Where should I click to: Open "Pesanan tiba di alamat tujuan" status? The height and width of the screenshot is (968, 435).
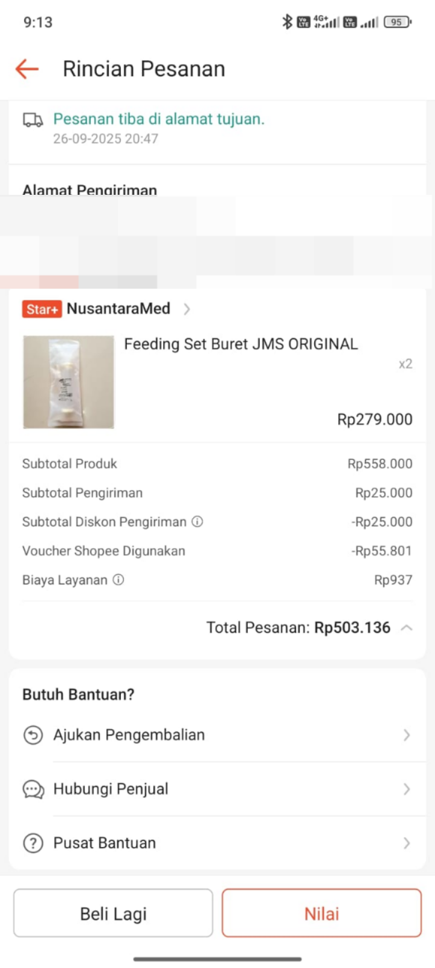pyautogui.click(x=159, y=119)
